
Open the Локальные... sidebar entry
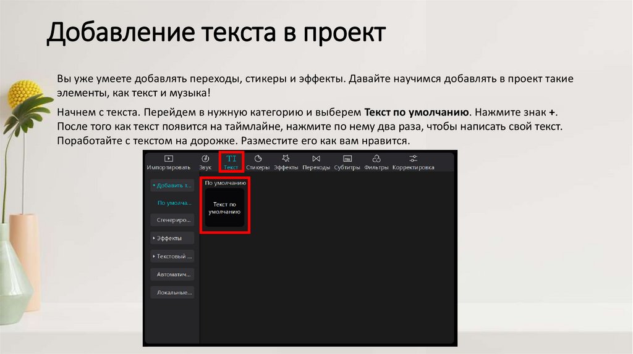click(172, 292)
